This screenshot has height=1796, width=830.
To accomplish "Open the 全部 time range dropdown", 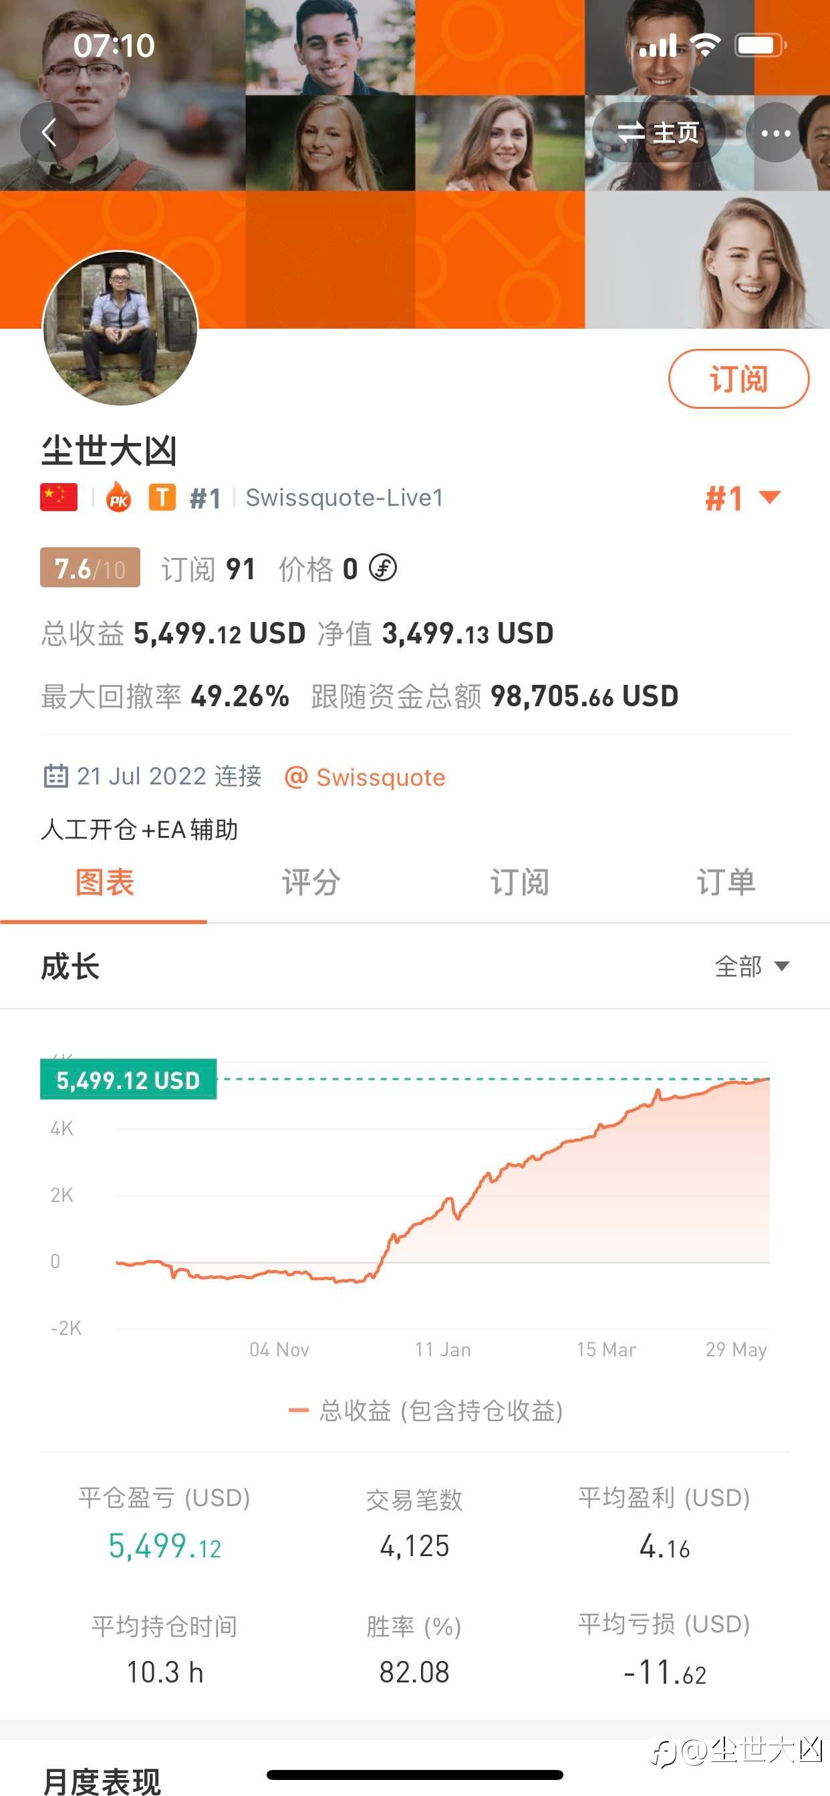I will click(x=752, y=966).
